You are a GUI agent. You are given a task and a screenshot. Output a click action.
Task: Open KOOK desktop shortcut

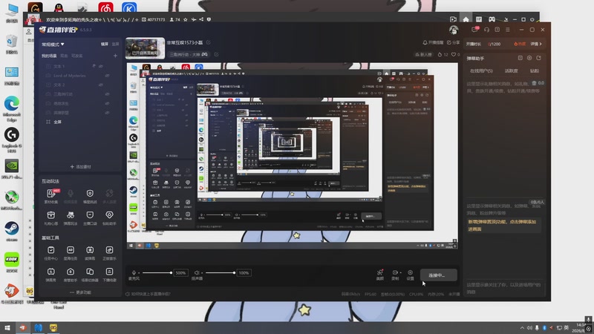point(12,263)
